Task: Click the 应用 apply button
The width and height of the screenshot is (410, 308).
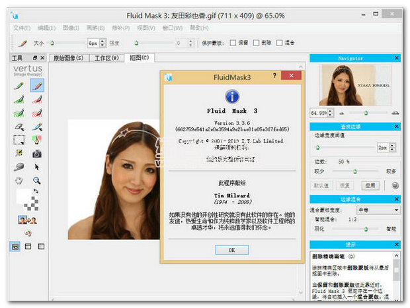Action: click(370, 186)
